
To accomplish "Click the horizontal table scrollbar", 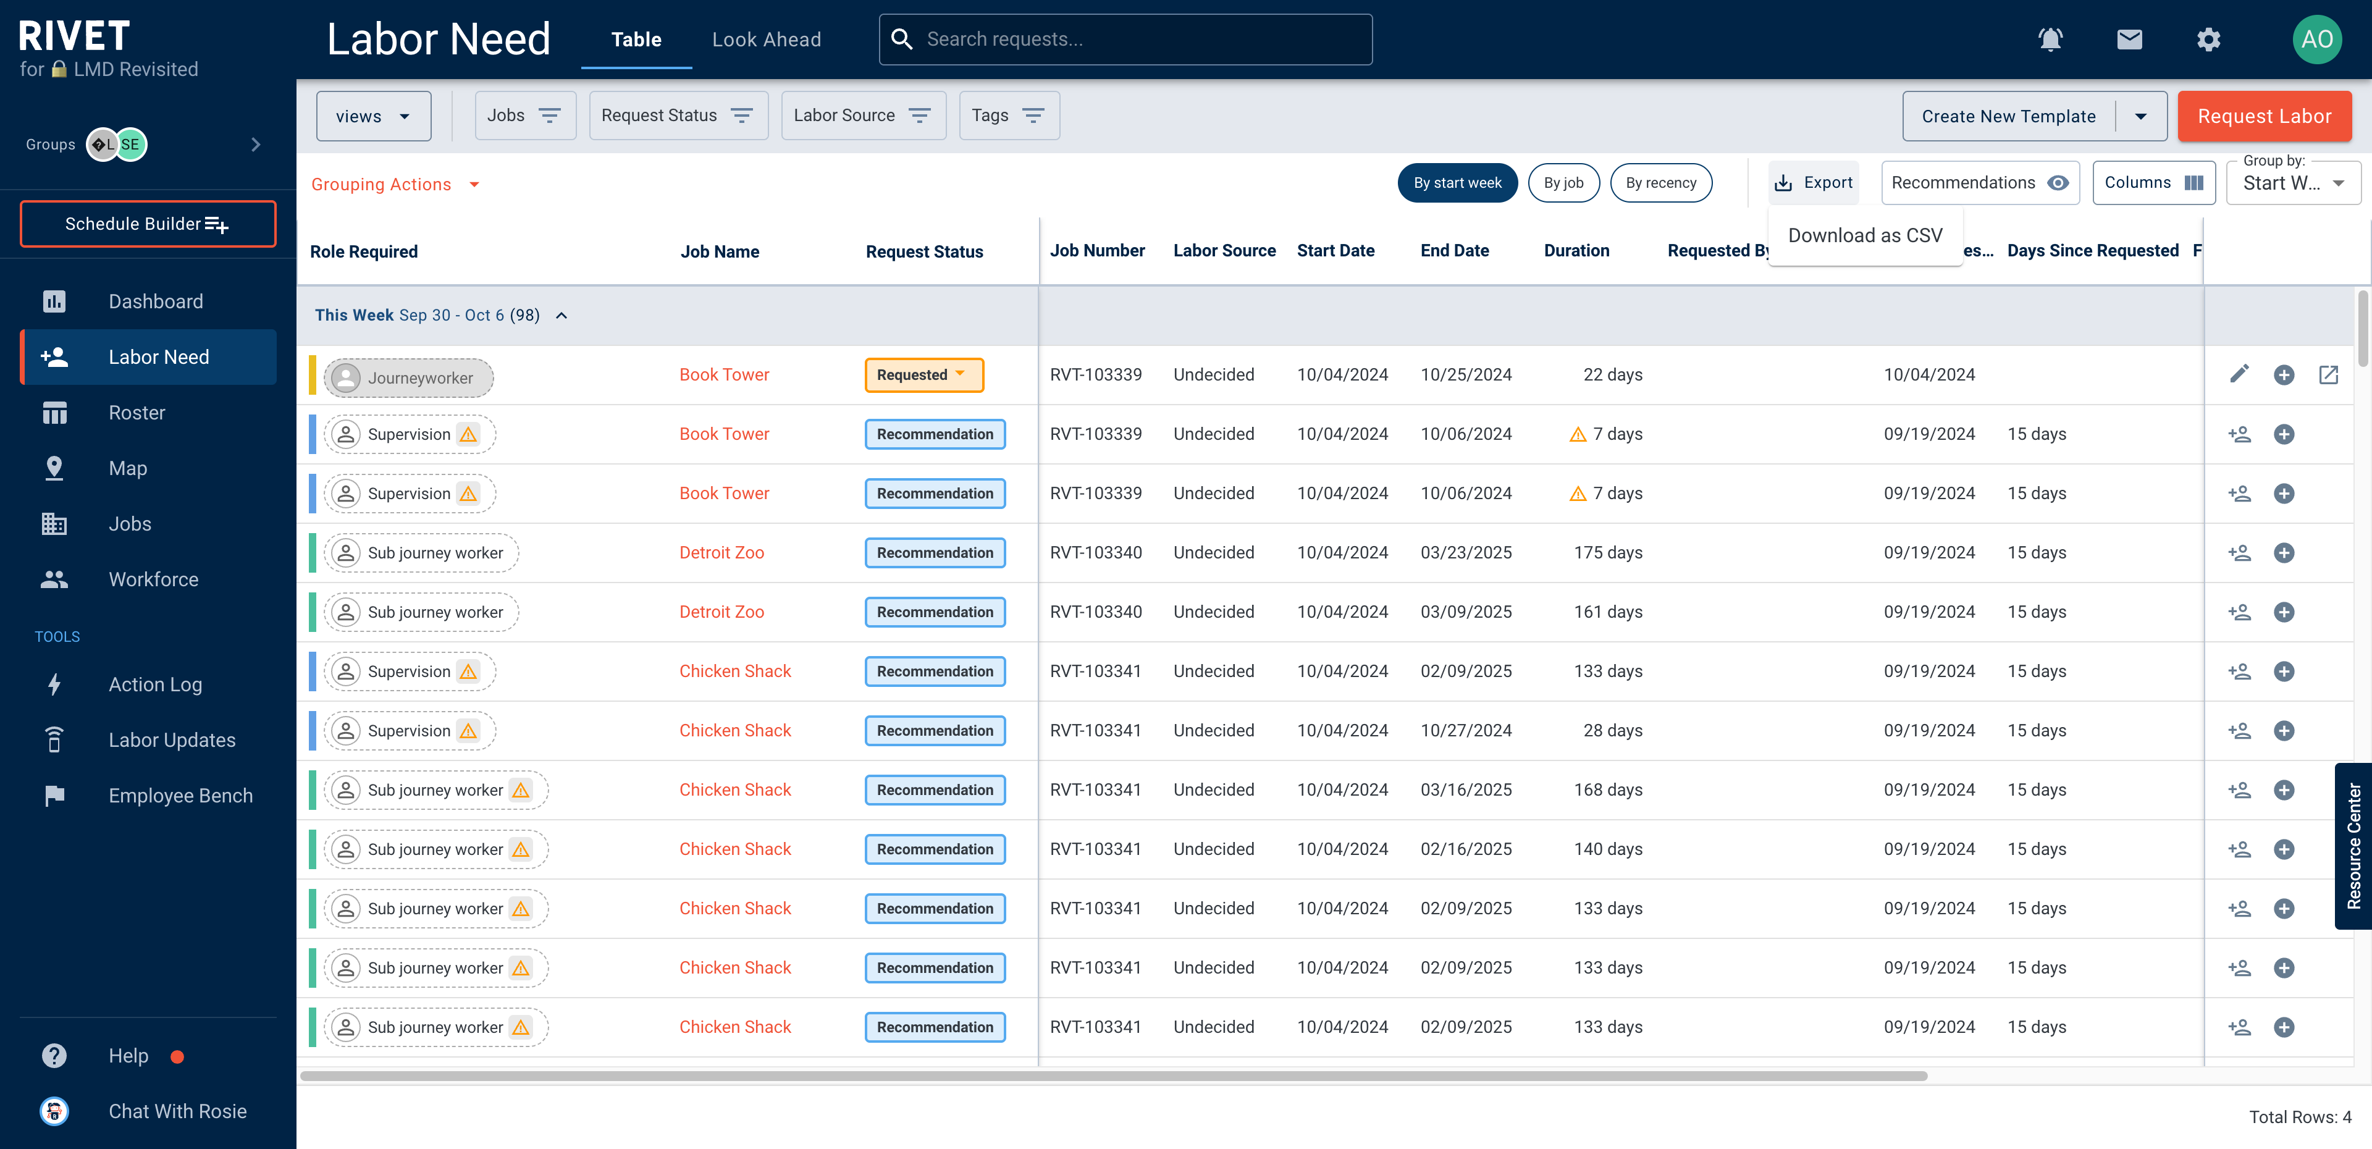I will click(1113, 1075).
